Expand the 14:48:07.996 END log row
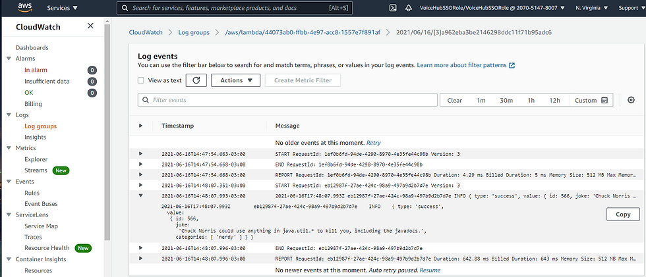This screenshot has width=646, height=277. pos(140,248)
